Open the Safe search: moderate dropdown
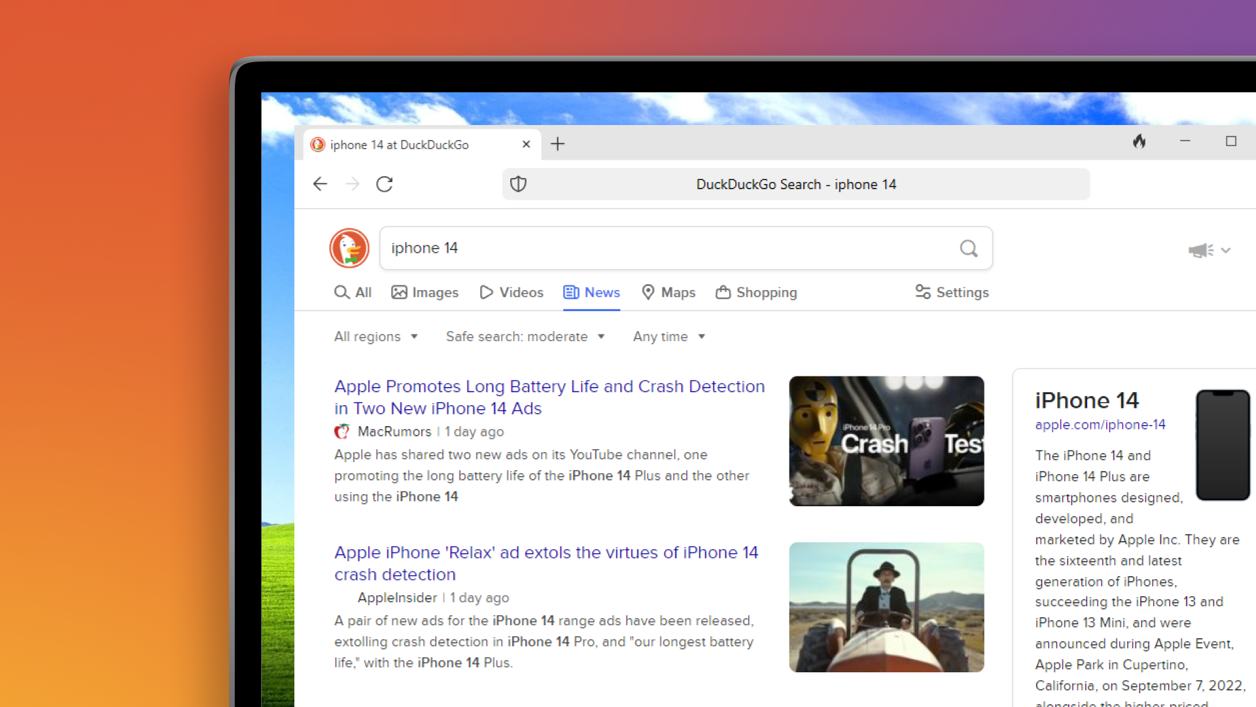The height and width of the screenshot is (707, 1256). pyautogui.click(x=526, y=336)
